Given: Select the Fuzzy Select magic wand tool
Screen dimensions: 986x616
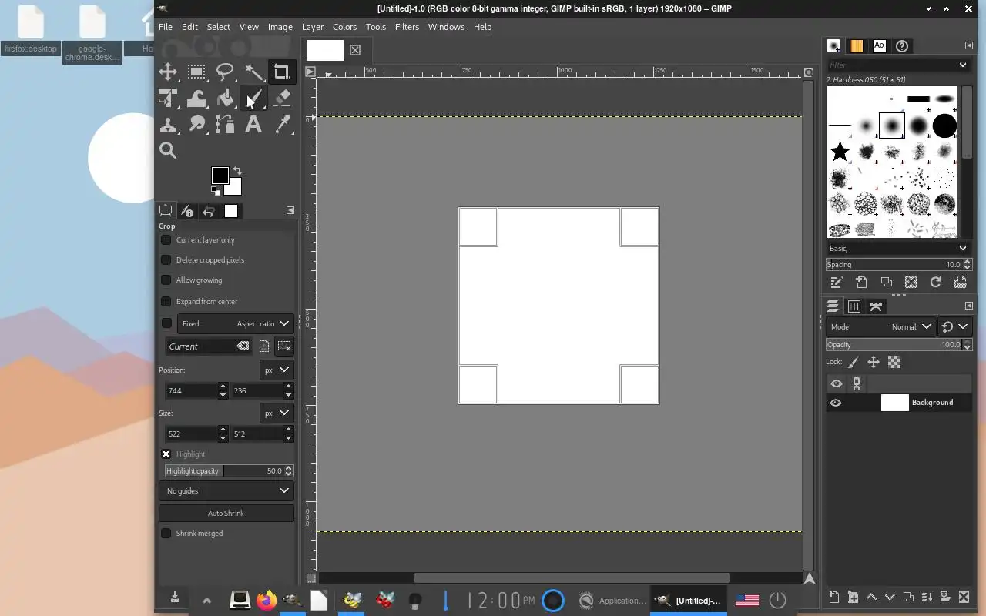Looking at the screenshot, I should [x=253, y=72].
